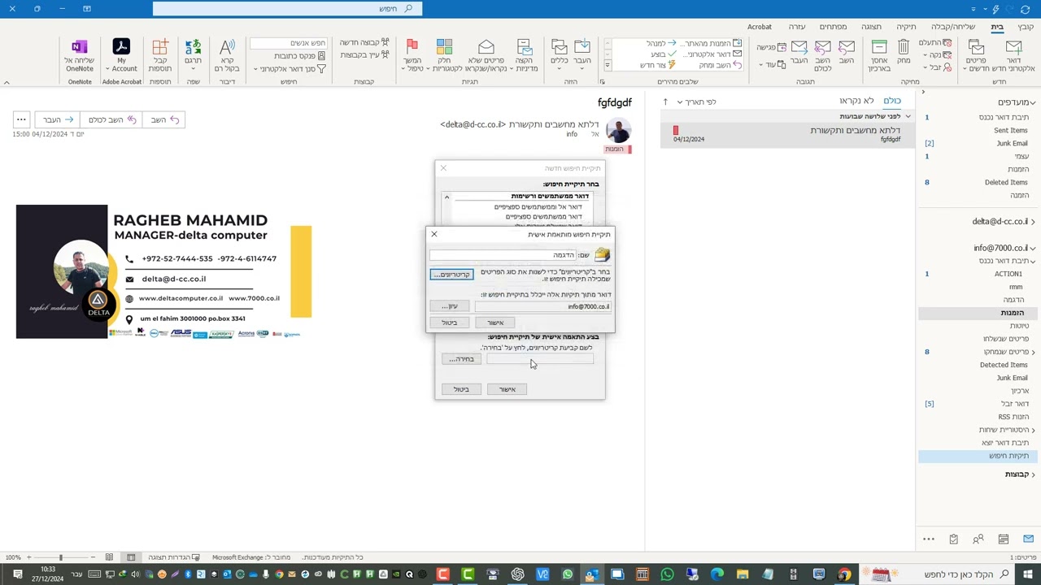Collapse the 'three weeks ago' group
The image size is (1041, 585).
(908, 116)
